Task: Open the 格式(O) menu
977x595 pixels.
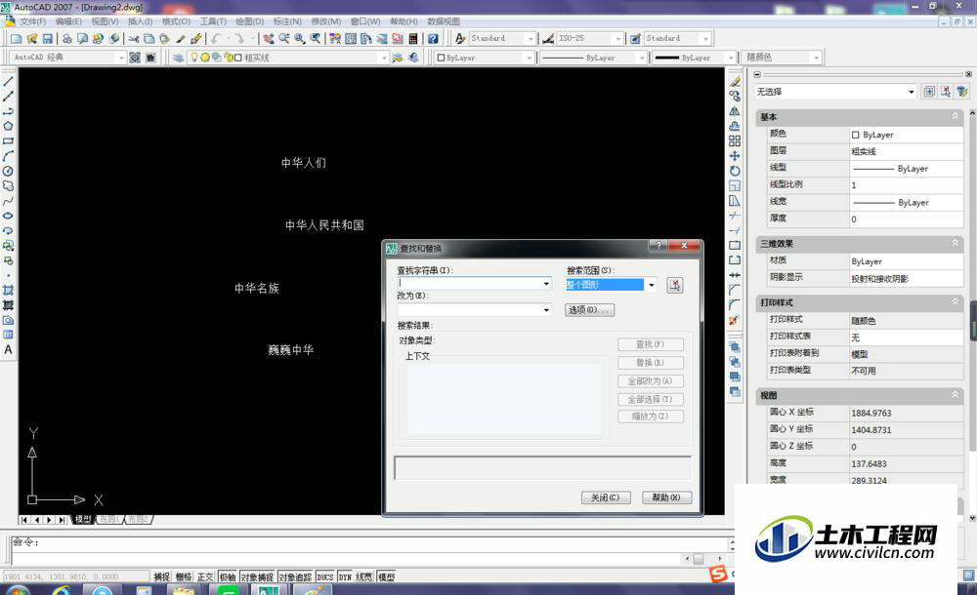Action: tap(176, 21)
